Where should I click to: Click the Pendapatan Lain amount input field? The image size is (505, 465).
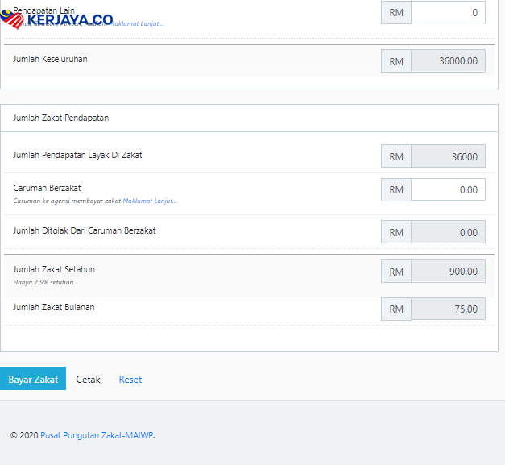[x=448, y=12]
